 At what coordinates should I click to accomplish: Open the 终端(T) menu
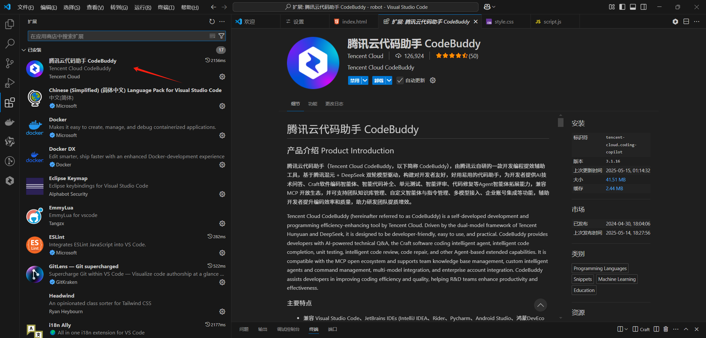(x=166, y=7)
